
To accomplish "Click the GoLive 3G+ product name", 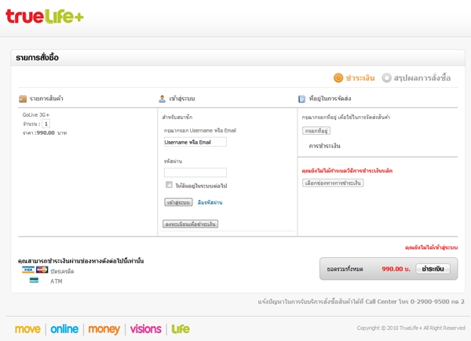I will point(36,115).
